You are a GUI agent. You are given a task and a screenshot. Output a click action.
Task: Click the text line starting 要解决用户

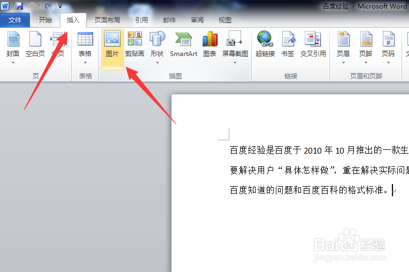[x=319, y=170]
